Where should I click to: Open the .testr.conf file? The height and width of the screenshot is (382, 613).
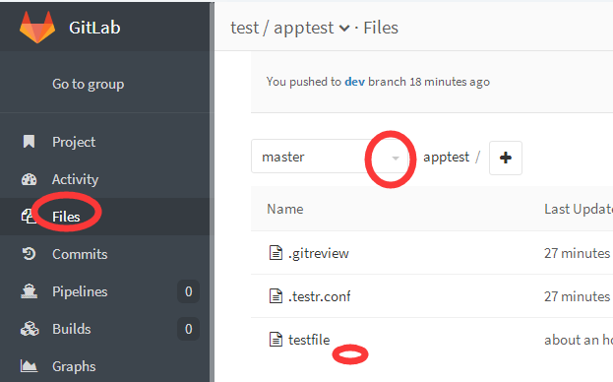(x=320, y=296)
